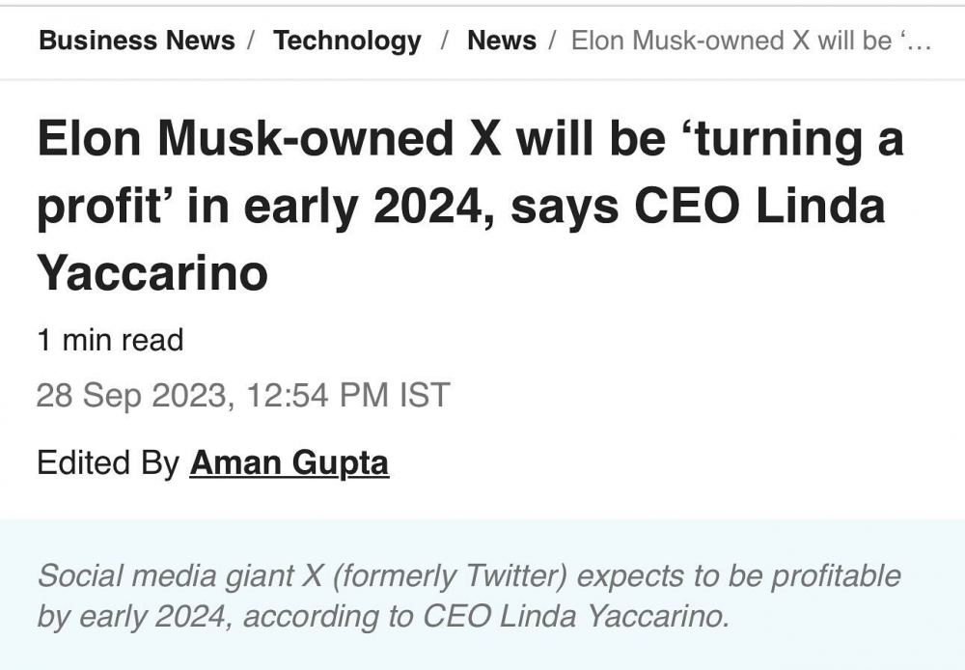Open the Business News breadcrumb link
The image size is (965, 670).
point(137,41)
